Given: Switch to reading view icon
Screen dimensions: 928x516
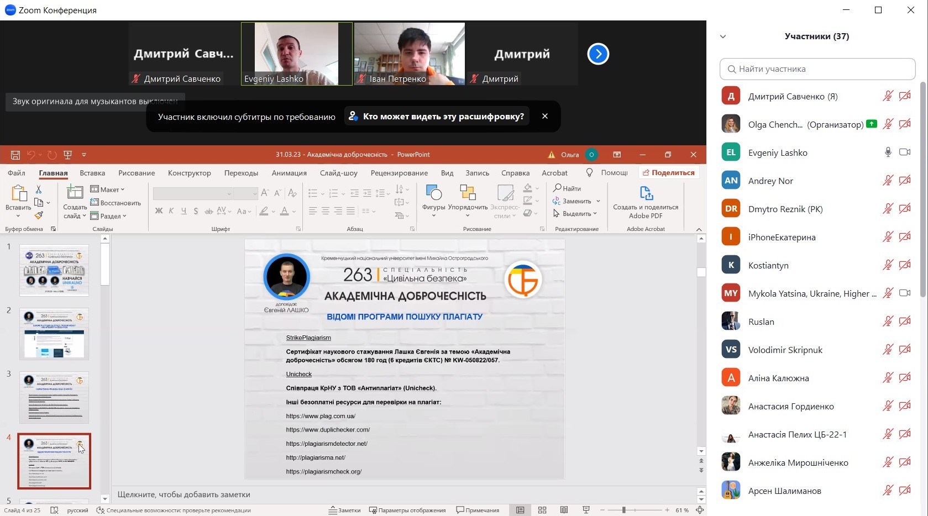Looking at the screenshot, I should pyautogui.click(x=564, y=510).
